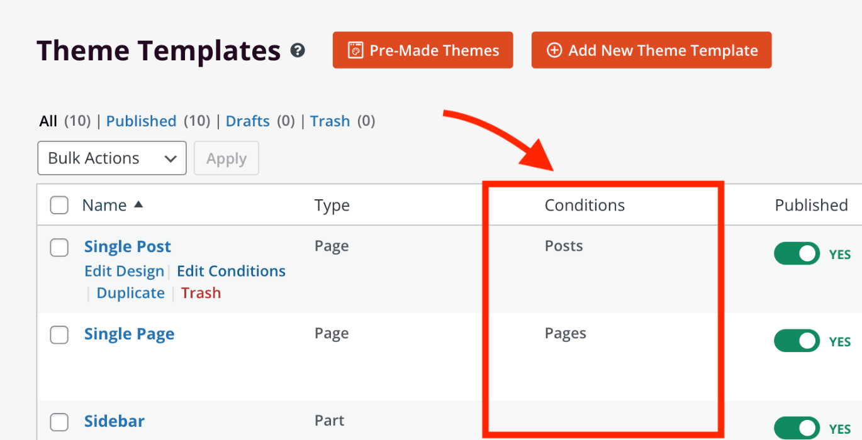The width and height of the screenshot is (862, 440).
Task: Turn off Single Page published toggle
Action: click(797, 341)
